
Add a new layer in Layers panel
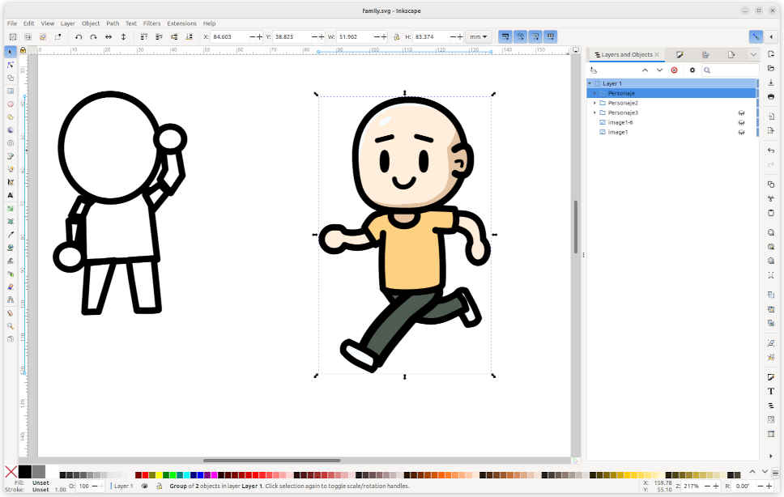point(594,70)
